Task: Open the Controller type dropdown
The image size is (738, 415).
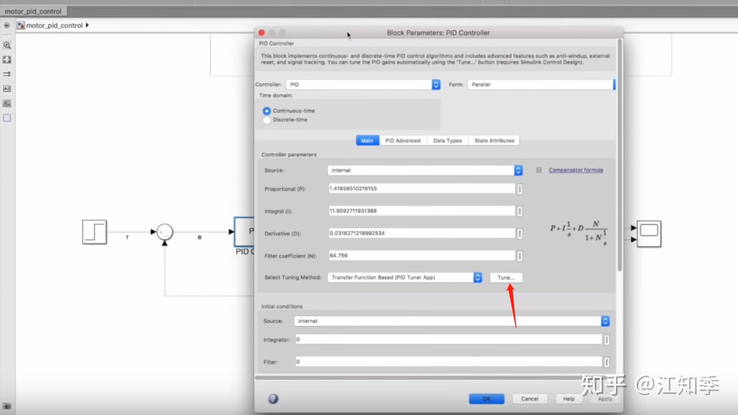Action: point(363,84)
